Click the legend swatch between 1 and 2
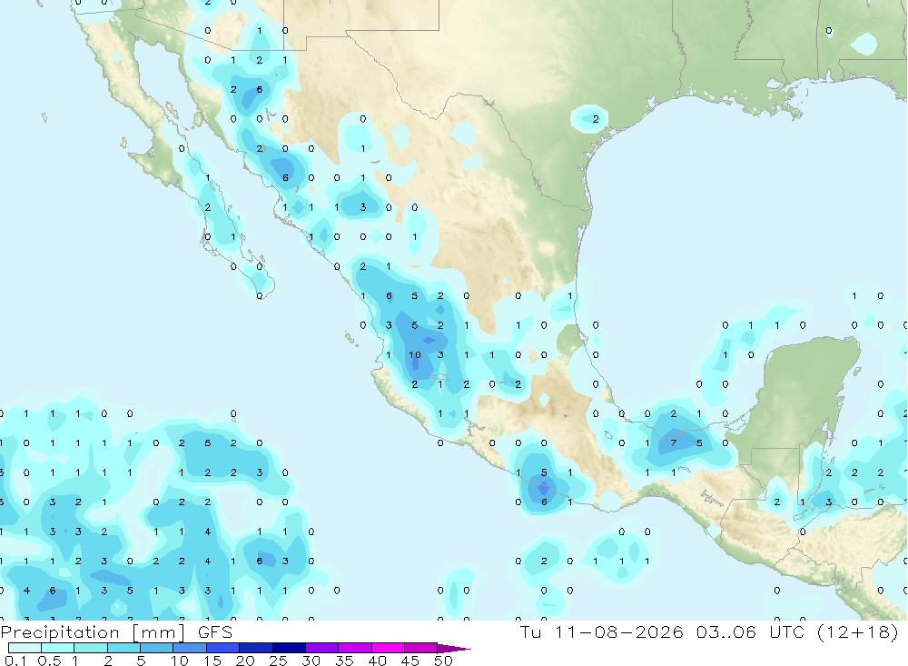908x666 pixels. (x=91, y=648)
